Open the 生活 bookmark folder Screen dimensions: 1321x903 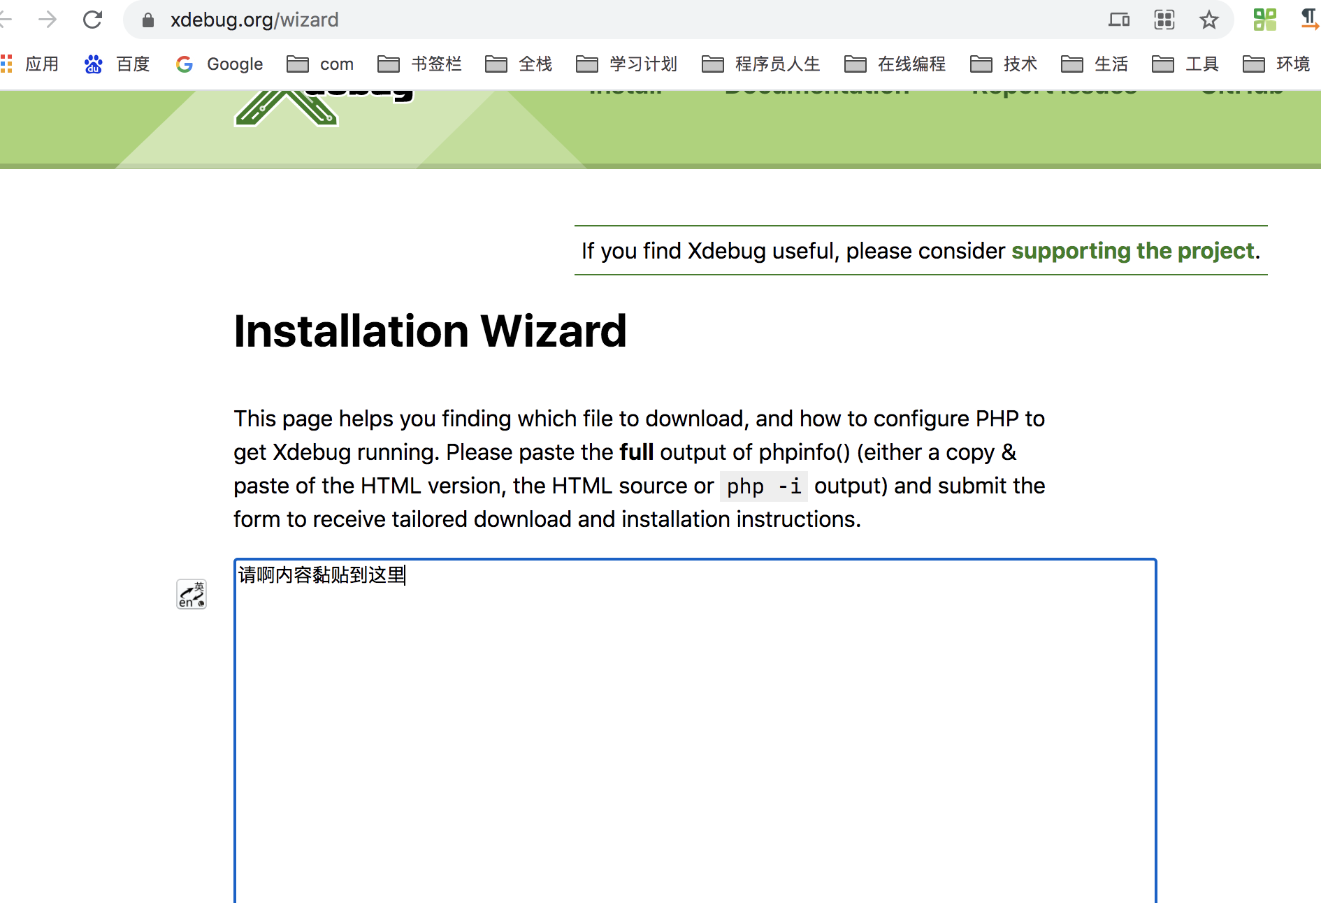point(1095,64)
